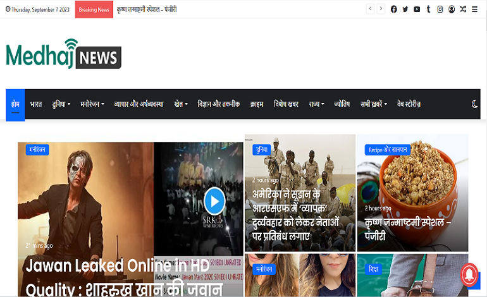Click दुनिया tag on Sudan article
This screenshot has width=487, height=297.
click(261, 150)
